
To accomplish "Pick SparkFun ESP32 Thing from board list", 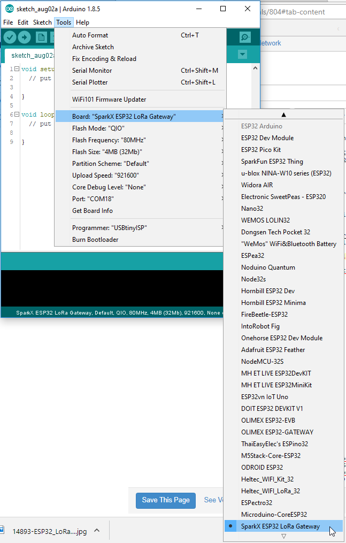I will 272,162.
